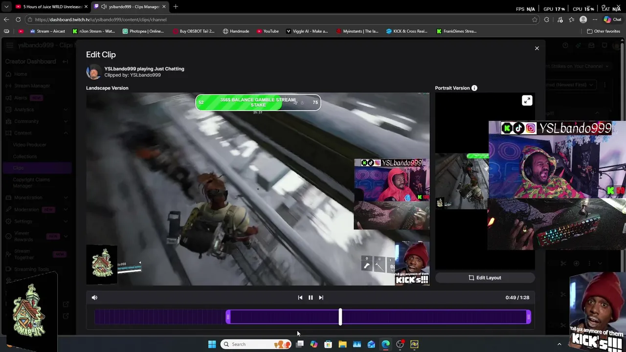The height and width of the screenshot is (352, 626).
Task: Click the Windows taskbar Search box
Action: 256,344
